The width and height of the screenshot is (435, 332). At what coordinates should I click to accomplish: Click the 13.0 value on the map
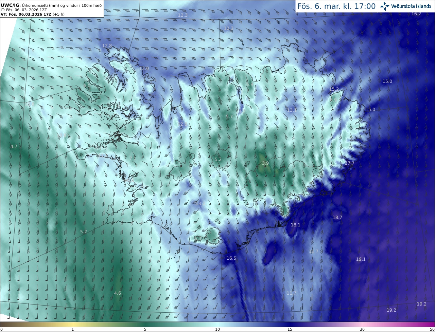point(144,68)
